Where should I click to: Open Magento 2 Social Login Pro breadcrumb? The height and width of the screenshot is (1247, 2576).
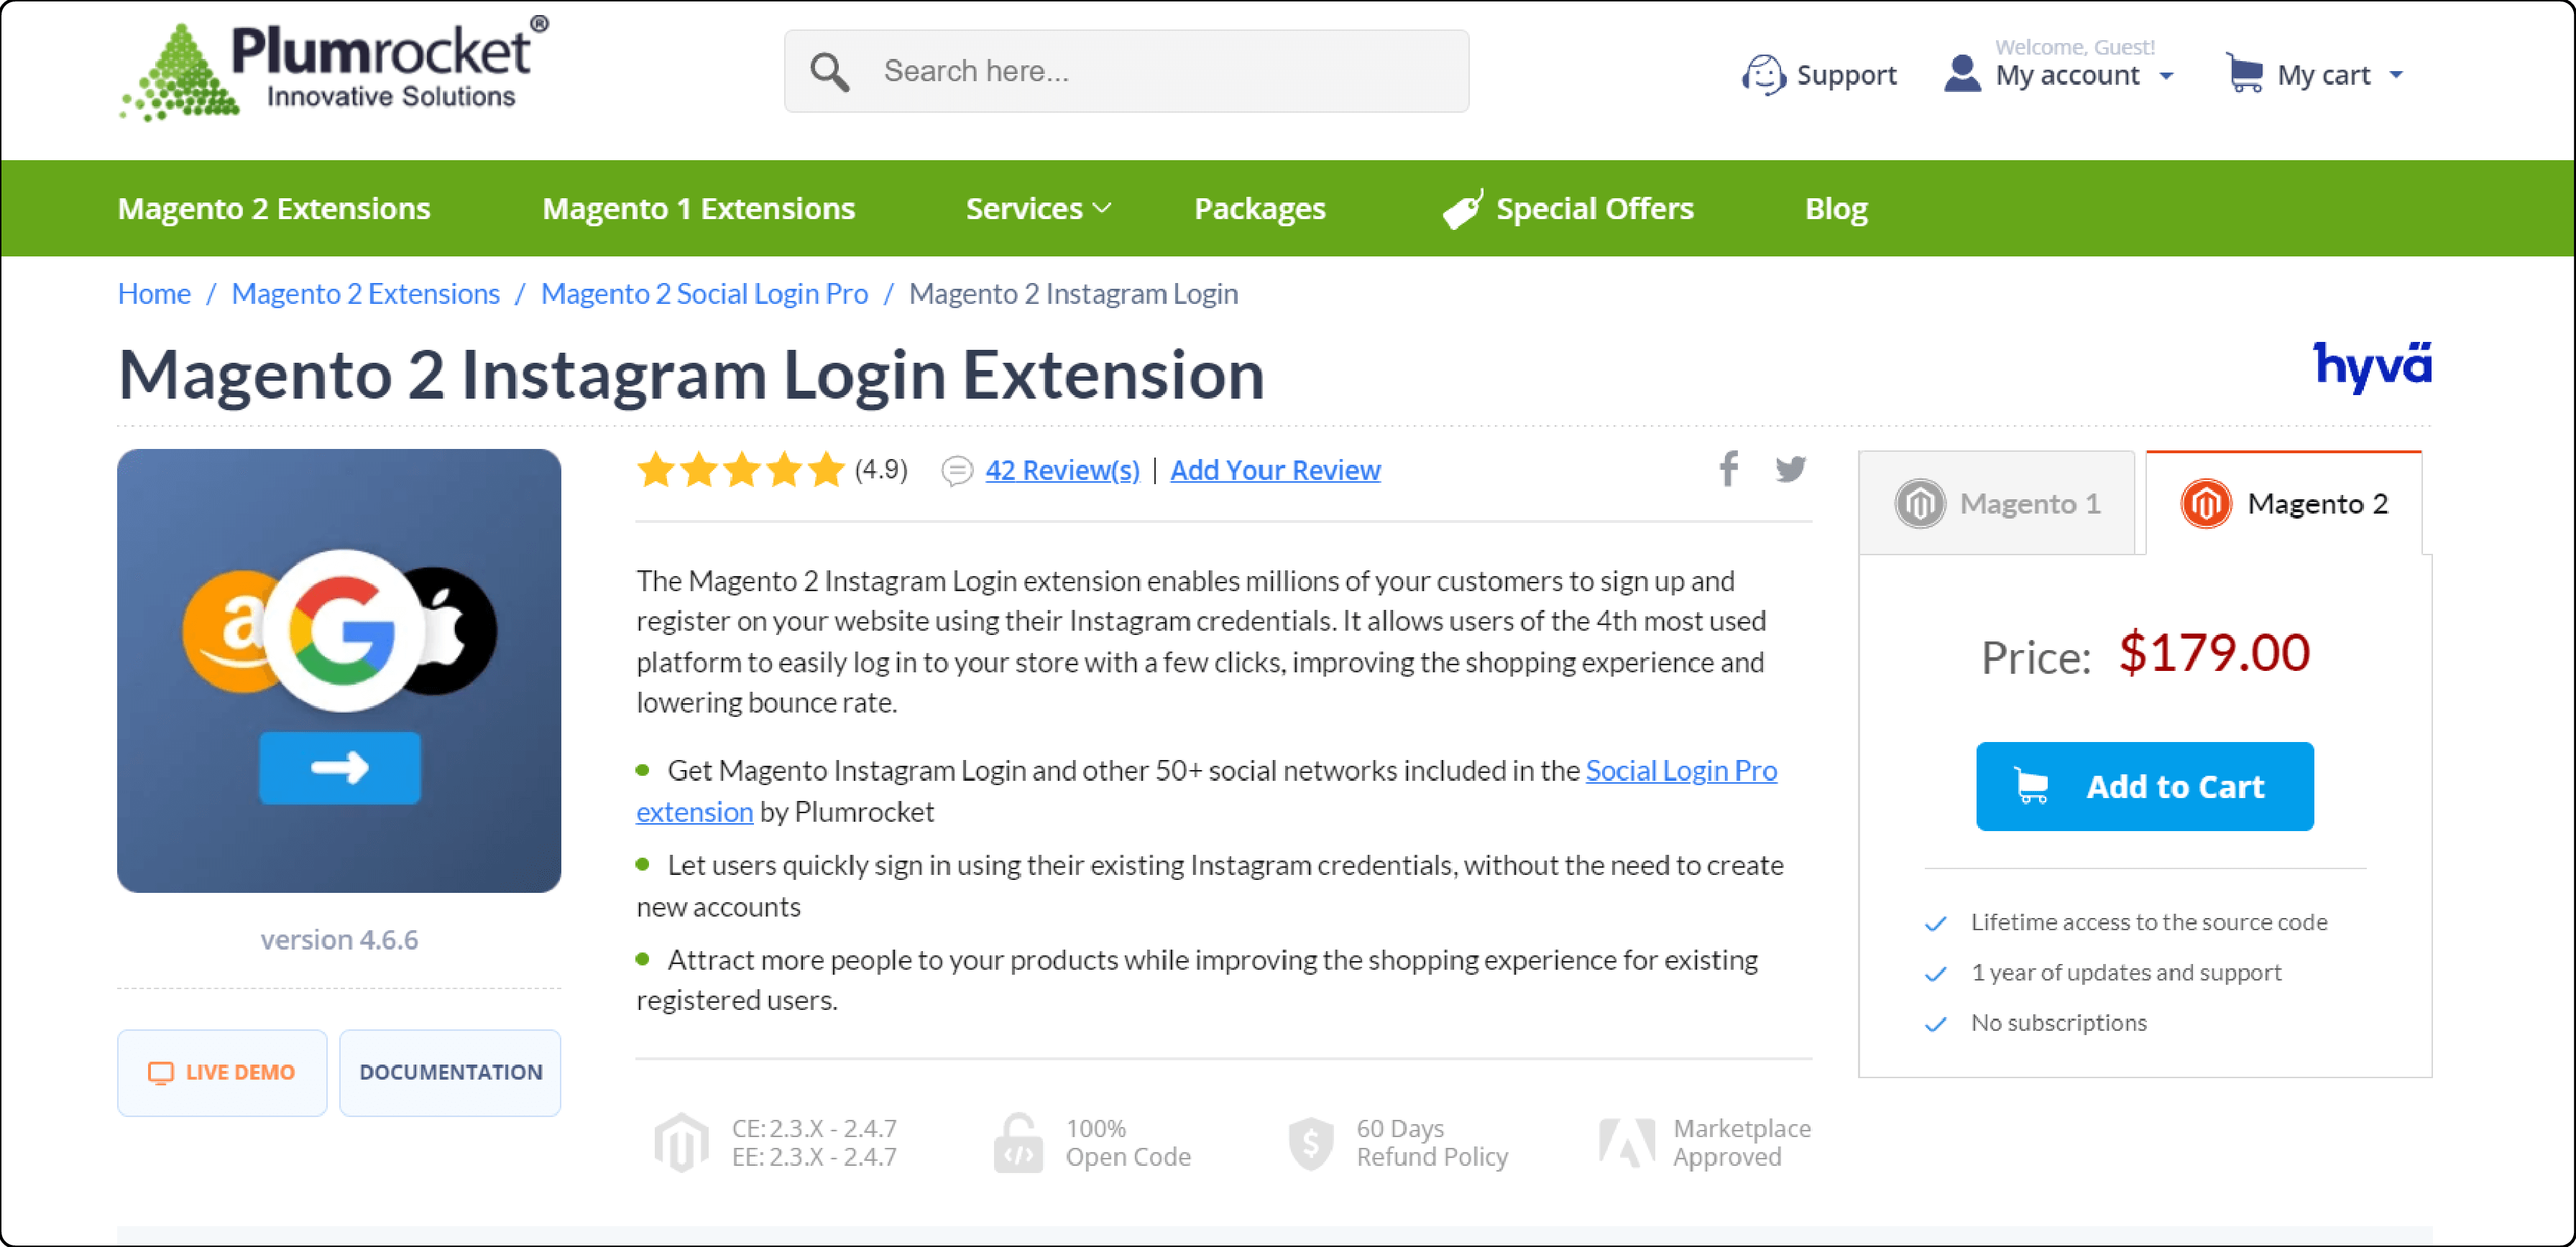tap(704, 294)
